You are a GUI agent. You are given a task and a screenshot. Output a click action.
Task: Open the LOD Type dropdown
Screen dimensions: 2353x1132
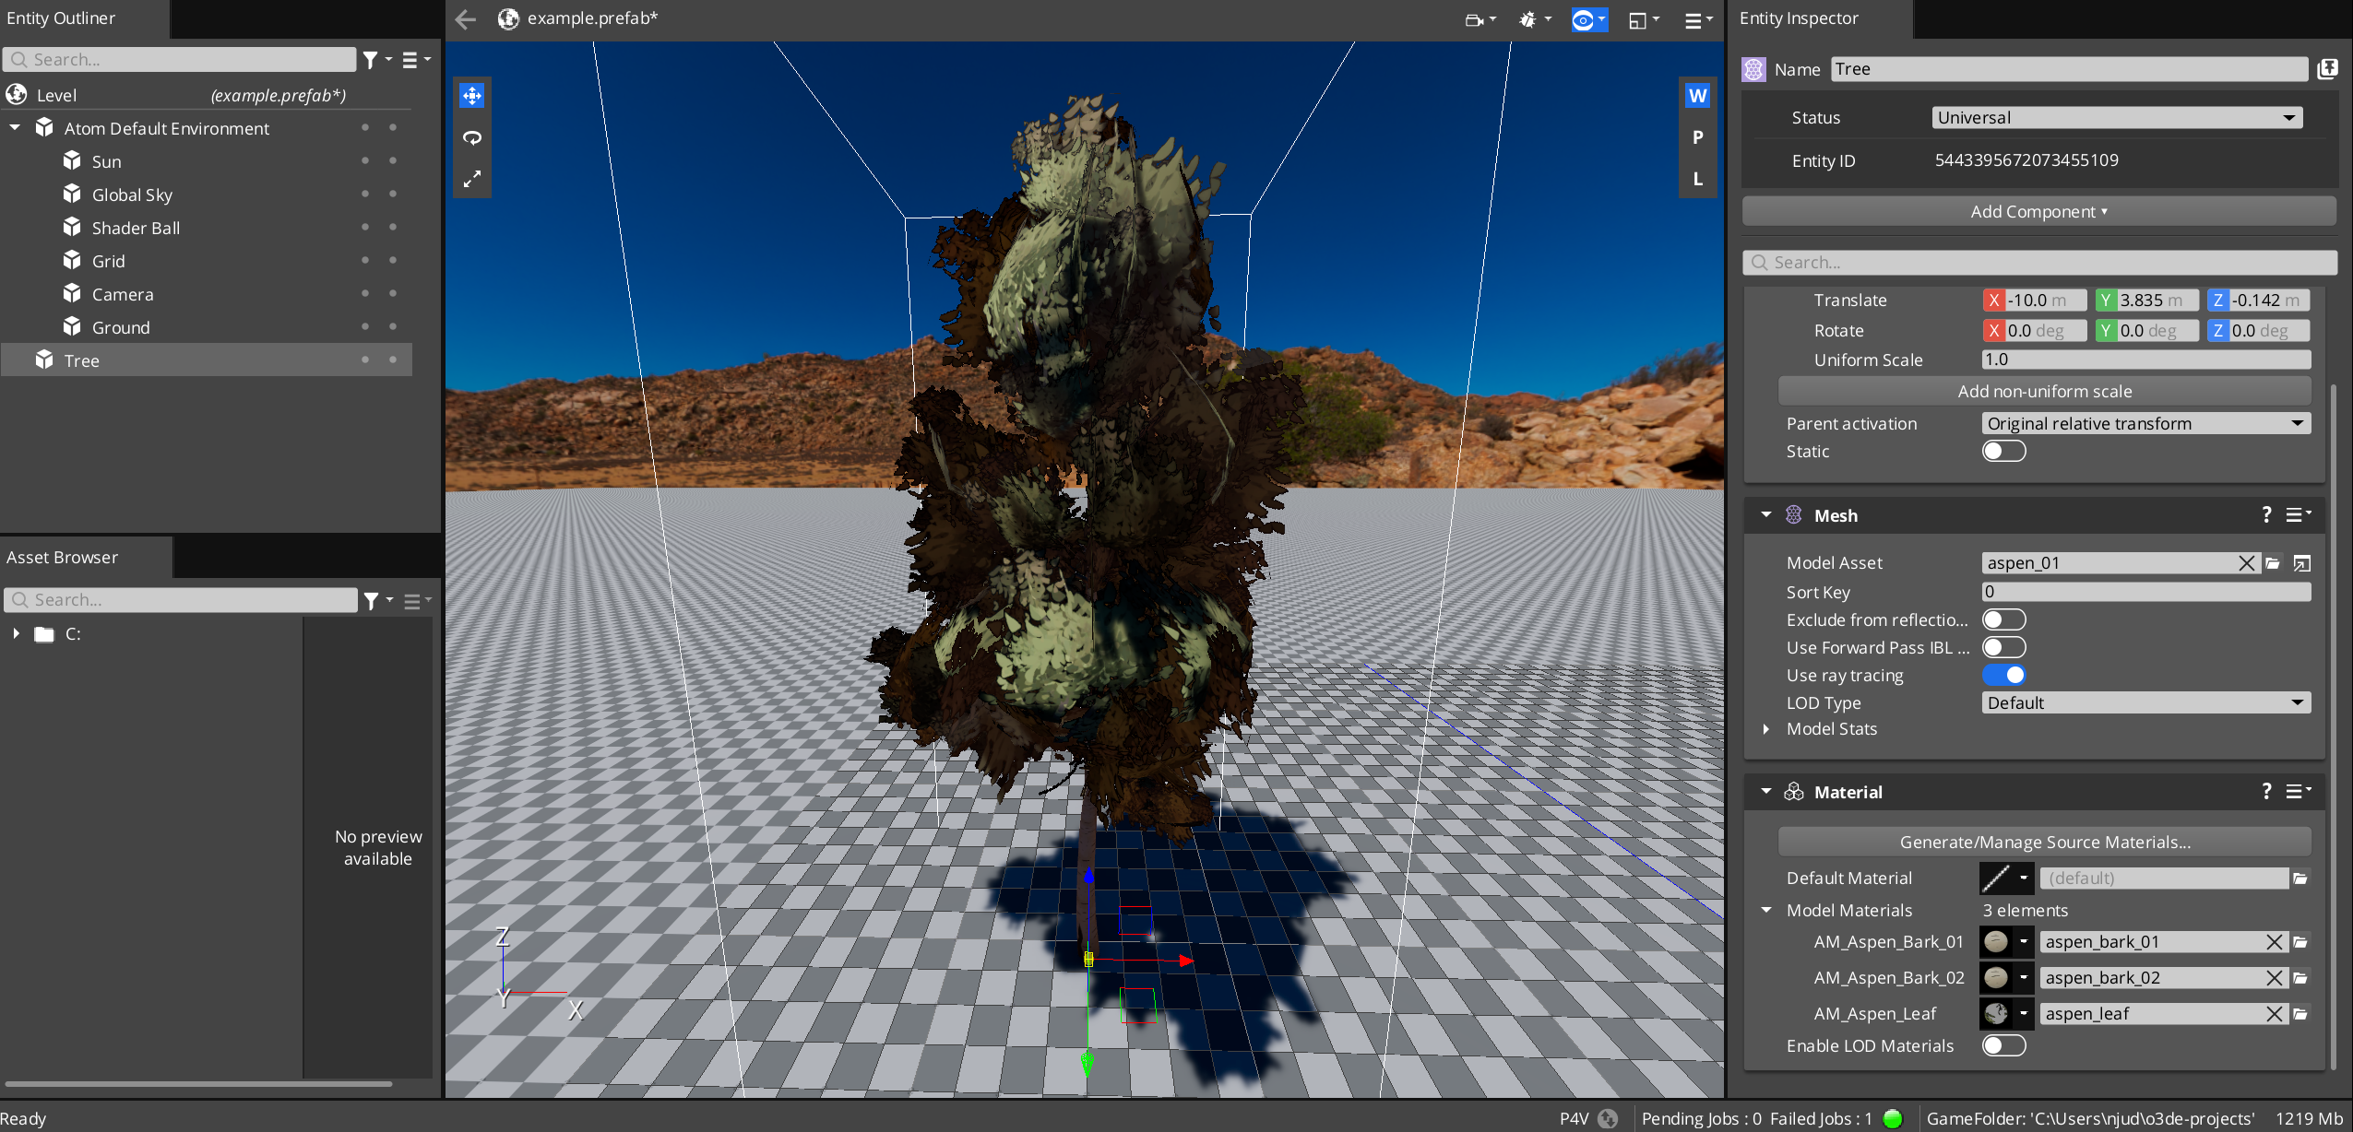coord(2145,702)
